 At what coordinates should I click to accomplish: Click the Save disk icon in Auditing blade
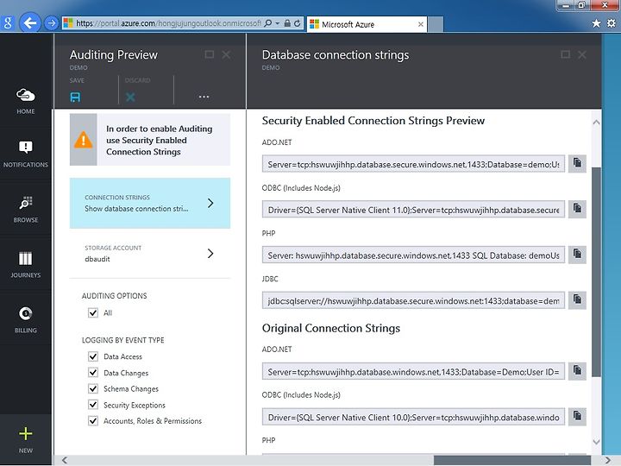[75, 97]
